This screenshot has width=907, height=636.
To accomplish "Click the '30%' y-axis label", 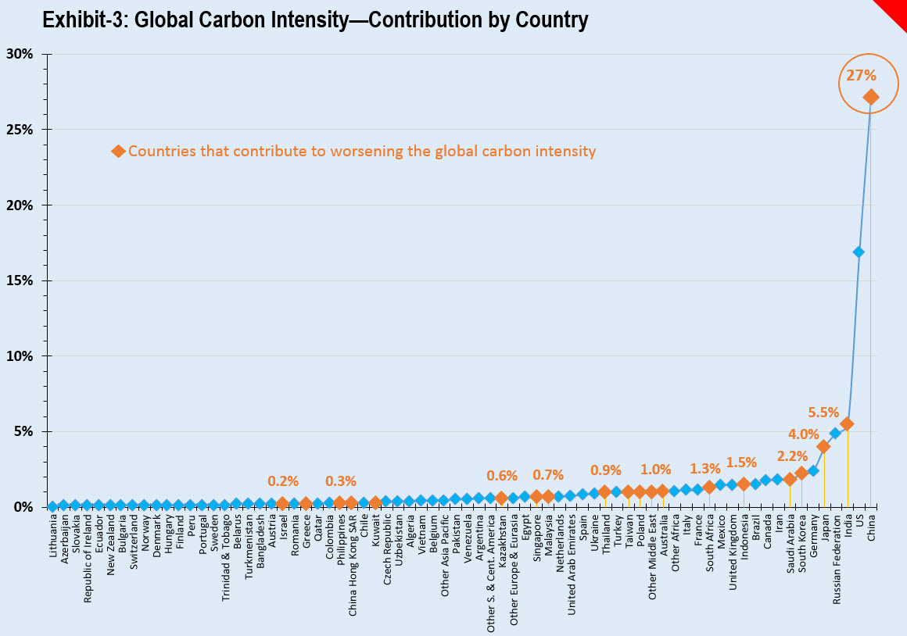I will (x=20, y=54).
